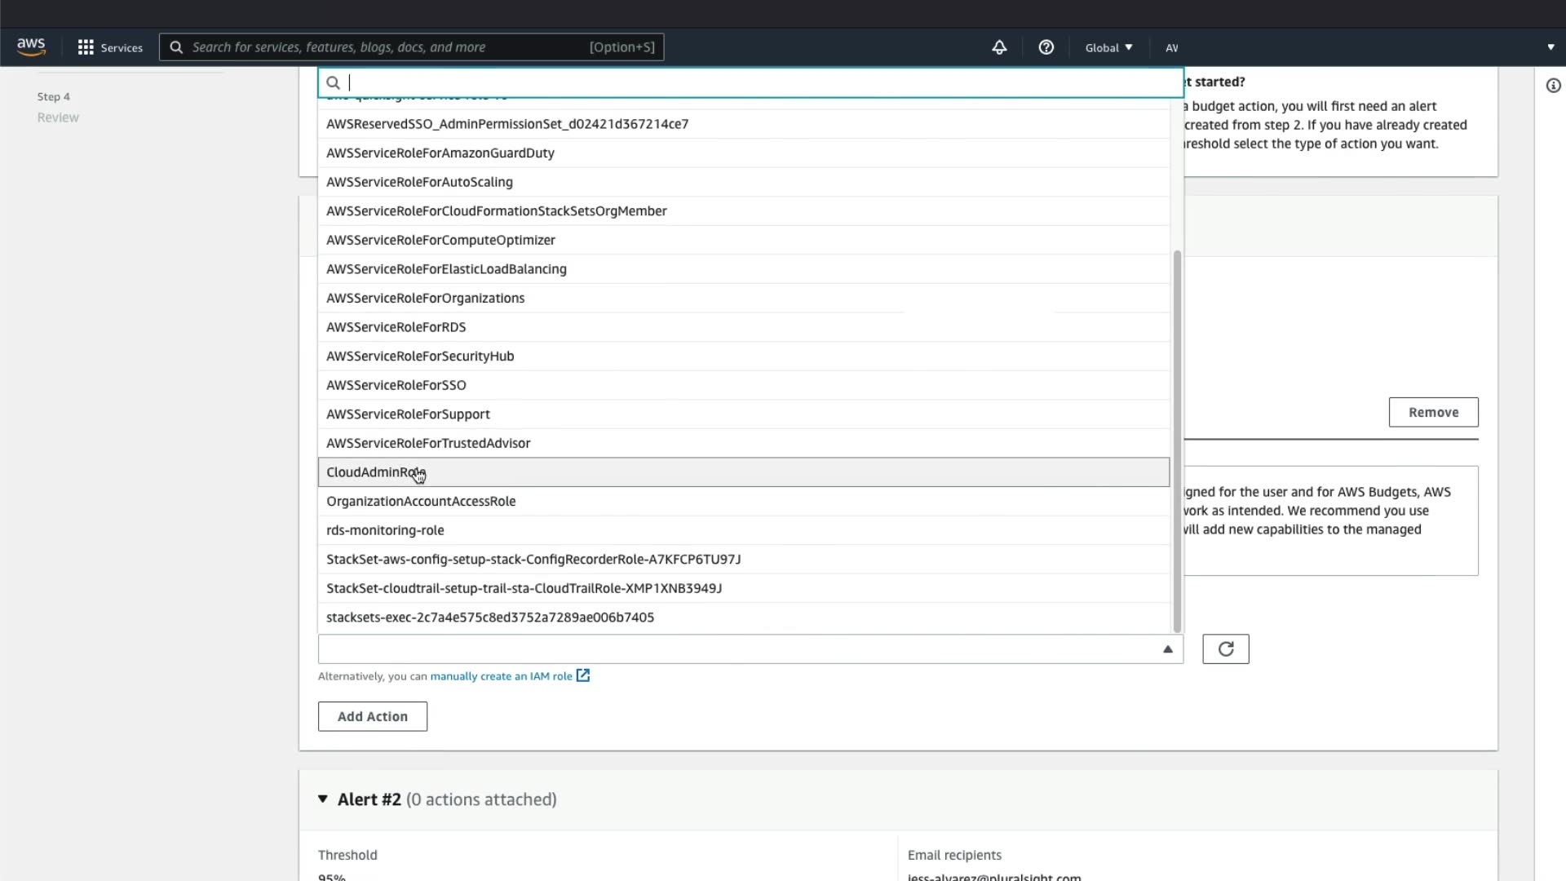1566x881 pixels.
Task: Pick rds-monitoring-role from the list
Action: [x=385, y=530]
